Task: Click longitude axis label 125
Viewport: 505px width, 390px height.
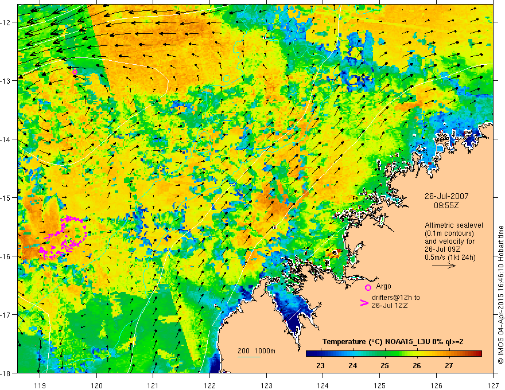Action: point(380,385)
